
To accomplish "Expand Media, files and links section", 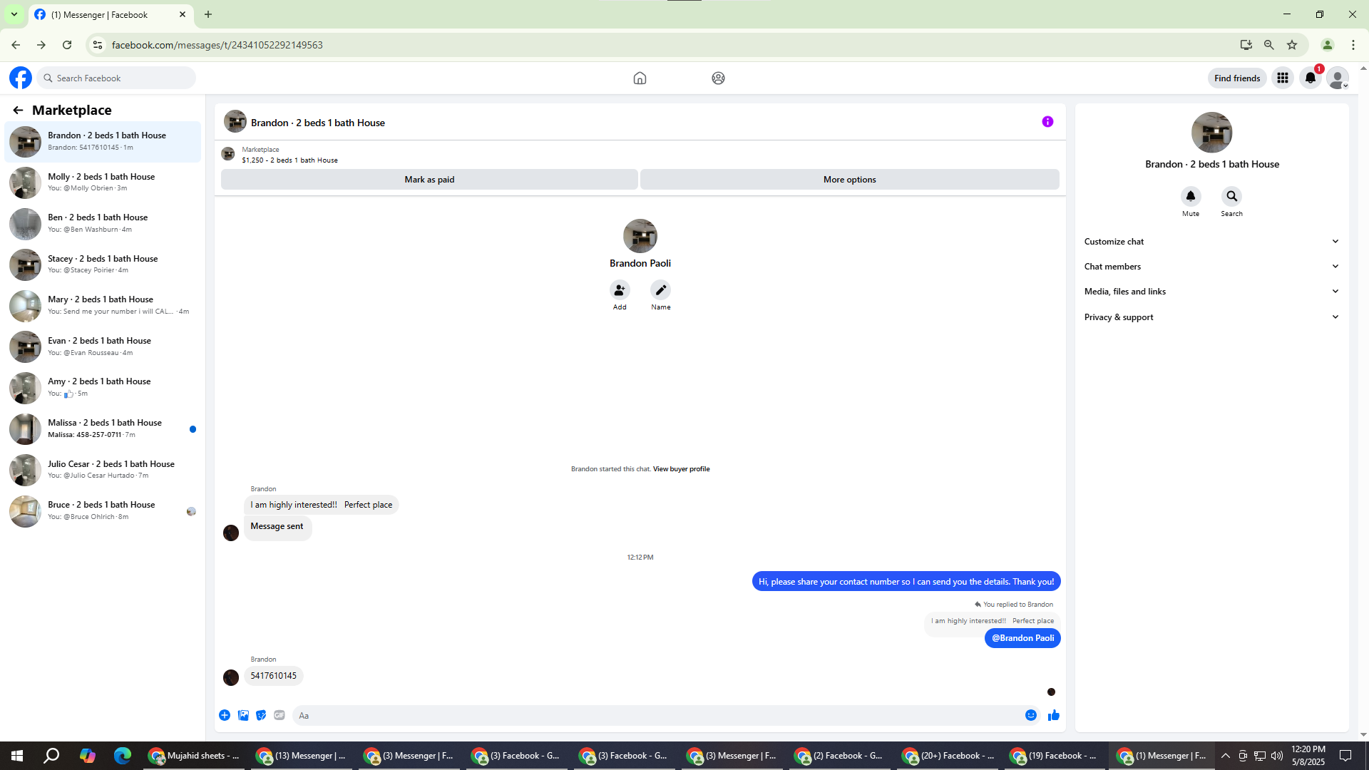I will click(x=1211, y=292).
